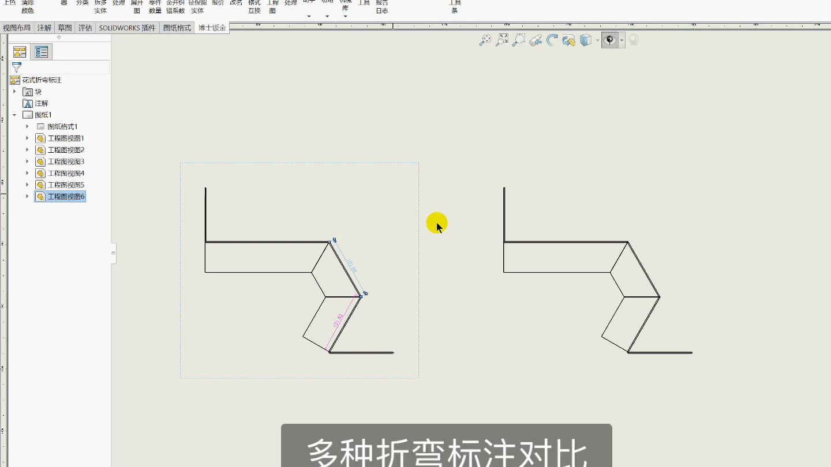
Task: Toggle Hide/Show Items eye button
Action: click(x=610, y=40)
